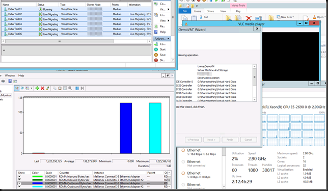Delete selected counter using red X icon
The image size is (328, 191).
click(x=42, y=88)
